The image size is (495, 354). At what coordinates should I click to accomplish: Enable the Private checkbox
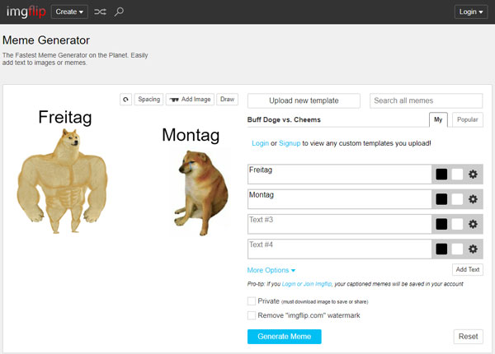(x=252, y=301)
